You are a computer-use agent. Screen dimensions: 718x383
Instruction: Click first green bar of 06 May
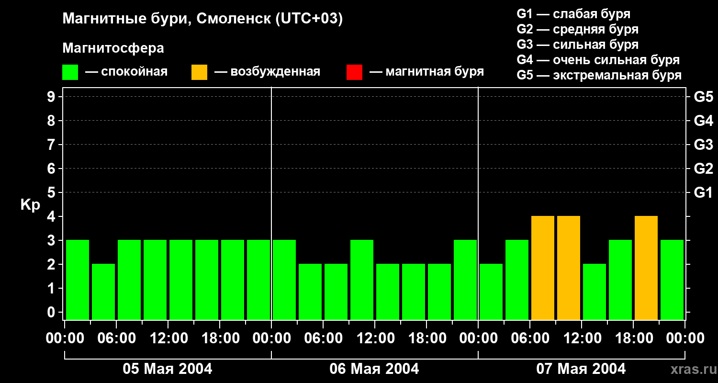click(x=284, y=280)
